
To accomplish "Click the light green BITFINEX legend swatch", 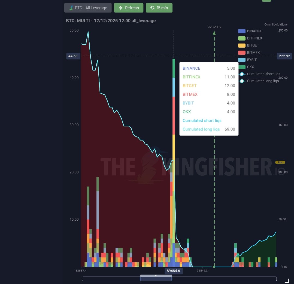I will [x=242, y=38].
